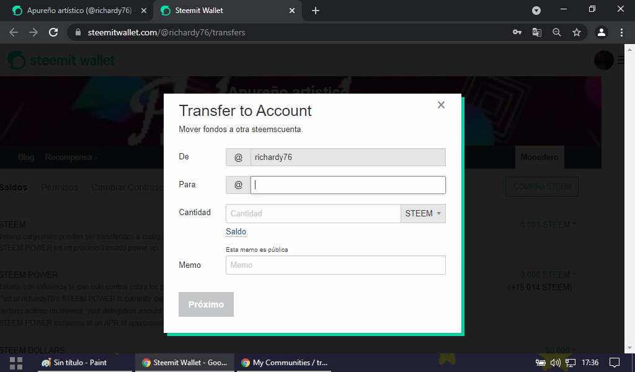This screenshot has height=372, width=635.
Task: Close the Apureño artístico tab
Action: pos(144,11)
